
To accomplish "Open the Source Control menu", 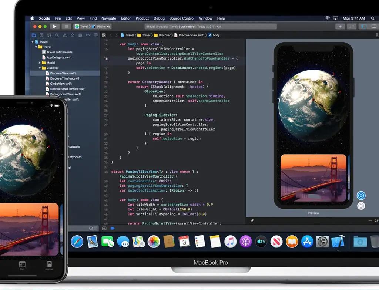I will [182, 18].
